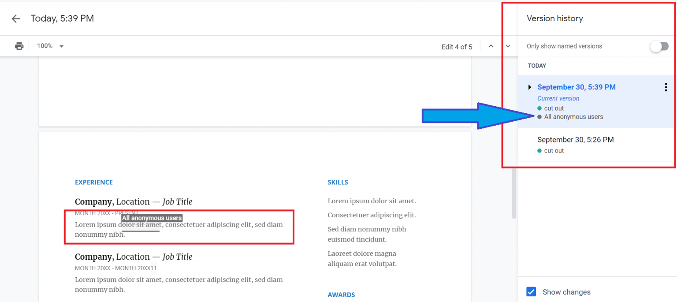The image size is (677, 302).
Task: Expand the September 30, 5:39 PM version
Action: [x=530, y=87]
